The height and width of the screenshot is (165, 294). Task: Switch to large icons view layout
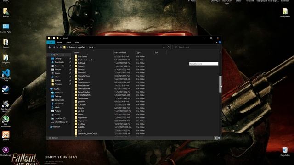219,138
